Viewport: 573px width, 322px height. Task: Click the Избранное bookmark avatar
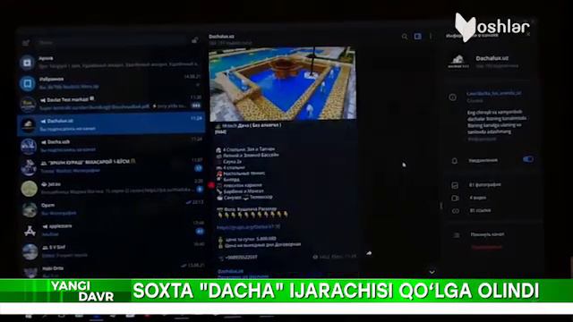(x=28, y=83)
